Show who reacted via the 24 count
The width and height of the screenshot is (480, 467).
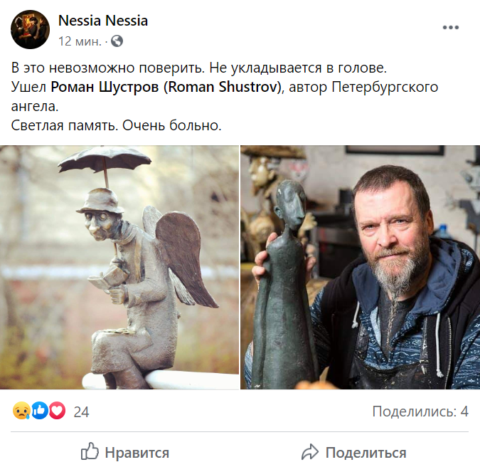pyautogui.click(x=81, y=412)
